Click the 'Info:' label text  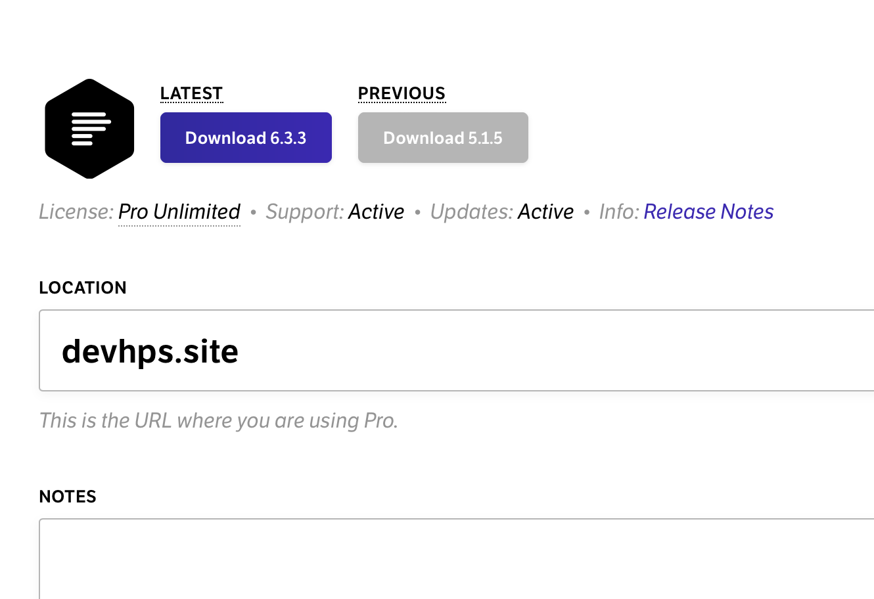618,211
